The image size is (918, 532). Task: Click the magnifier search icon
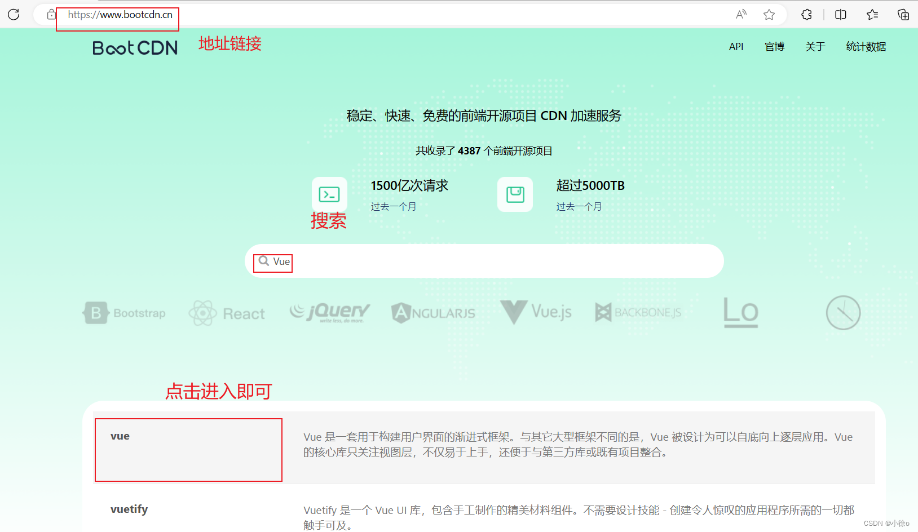click(x=263, y=261)
